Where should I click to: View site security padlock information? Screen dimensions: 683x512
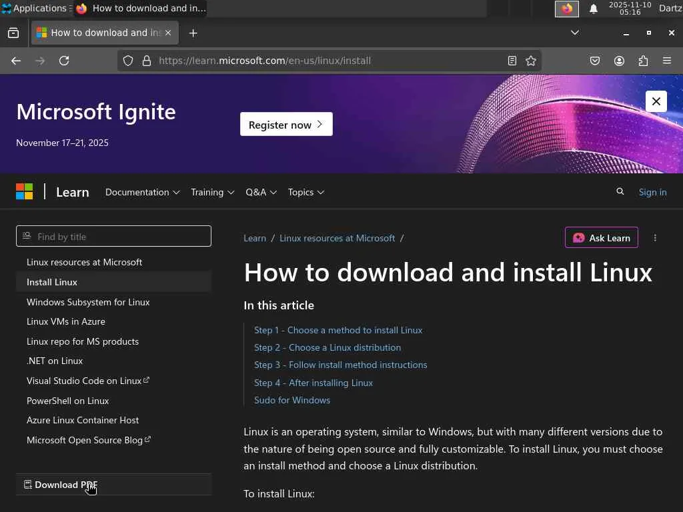(x=147, y=61)
